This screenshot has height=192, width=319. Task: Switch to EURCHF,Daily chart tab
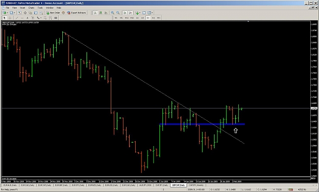(x=44, y=185)
